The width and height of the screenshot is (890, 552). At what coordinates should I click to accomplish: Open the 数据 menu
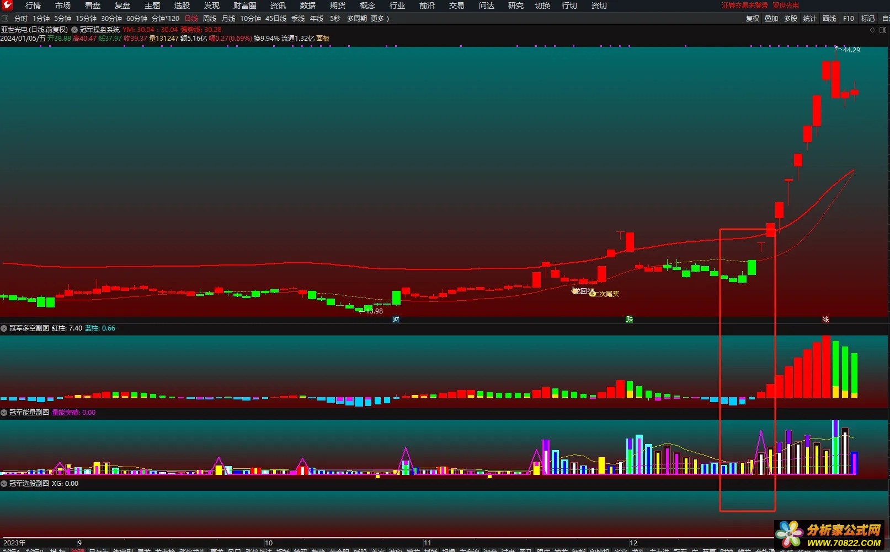click(x=308, y=6)
